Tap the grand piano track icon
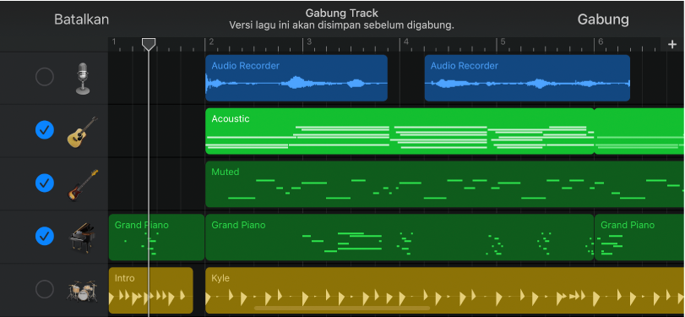This screenshot has height=317, width=685. [x=82, y=238]
